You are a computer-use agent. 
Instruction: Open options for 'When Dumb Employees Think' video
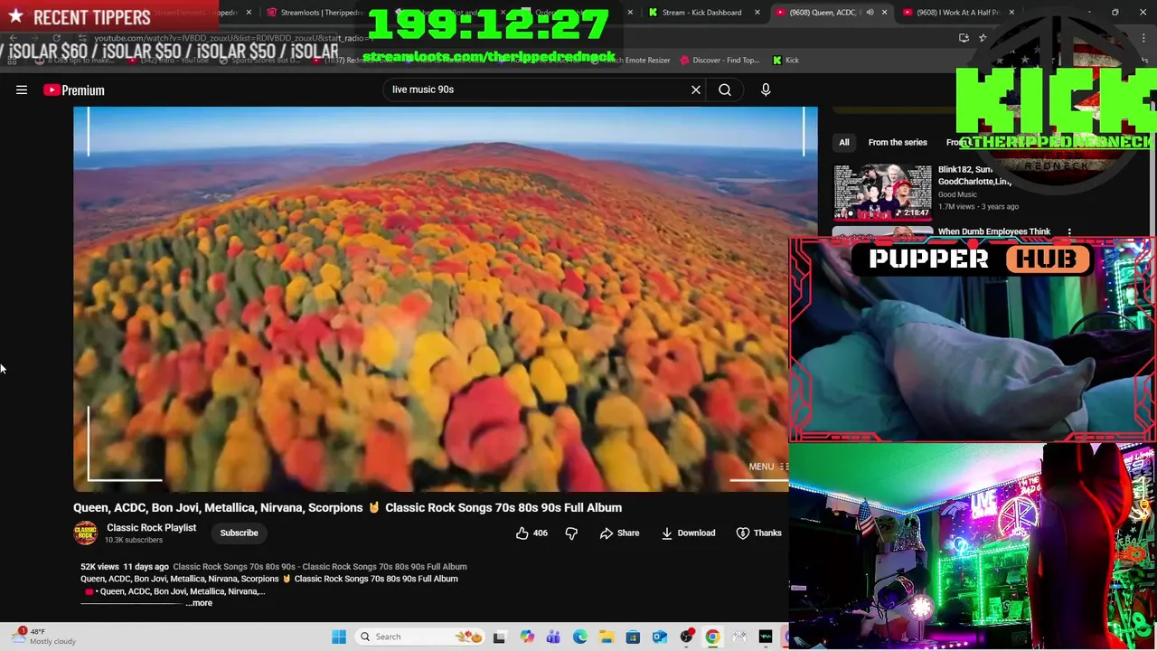point(1069,232)
